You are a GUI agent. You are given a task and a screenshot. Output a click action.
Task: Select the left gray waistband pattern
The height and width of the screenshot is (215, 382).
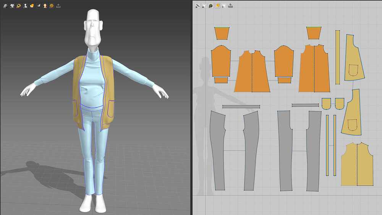tap(241, 107)
